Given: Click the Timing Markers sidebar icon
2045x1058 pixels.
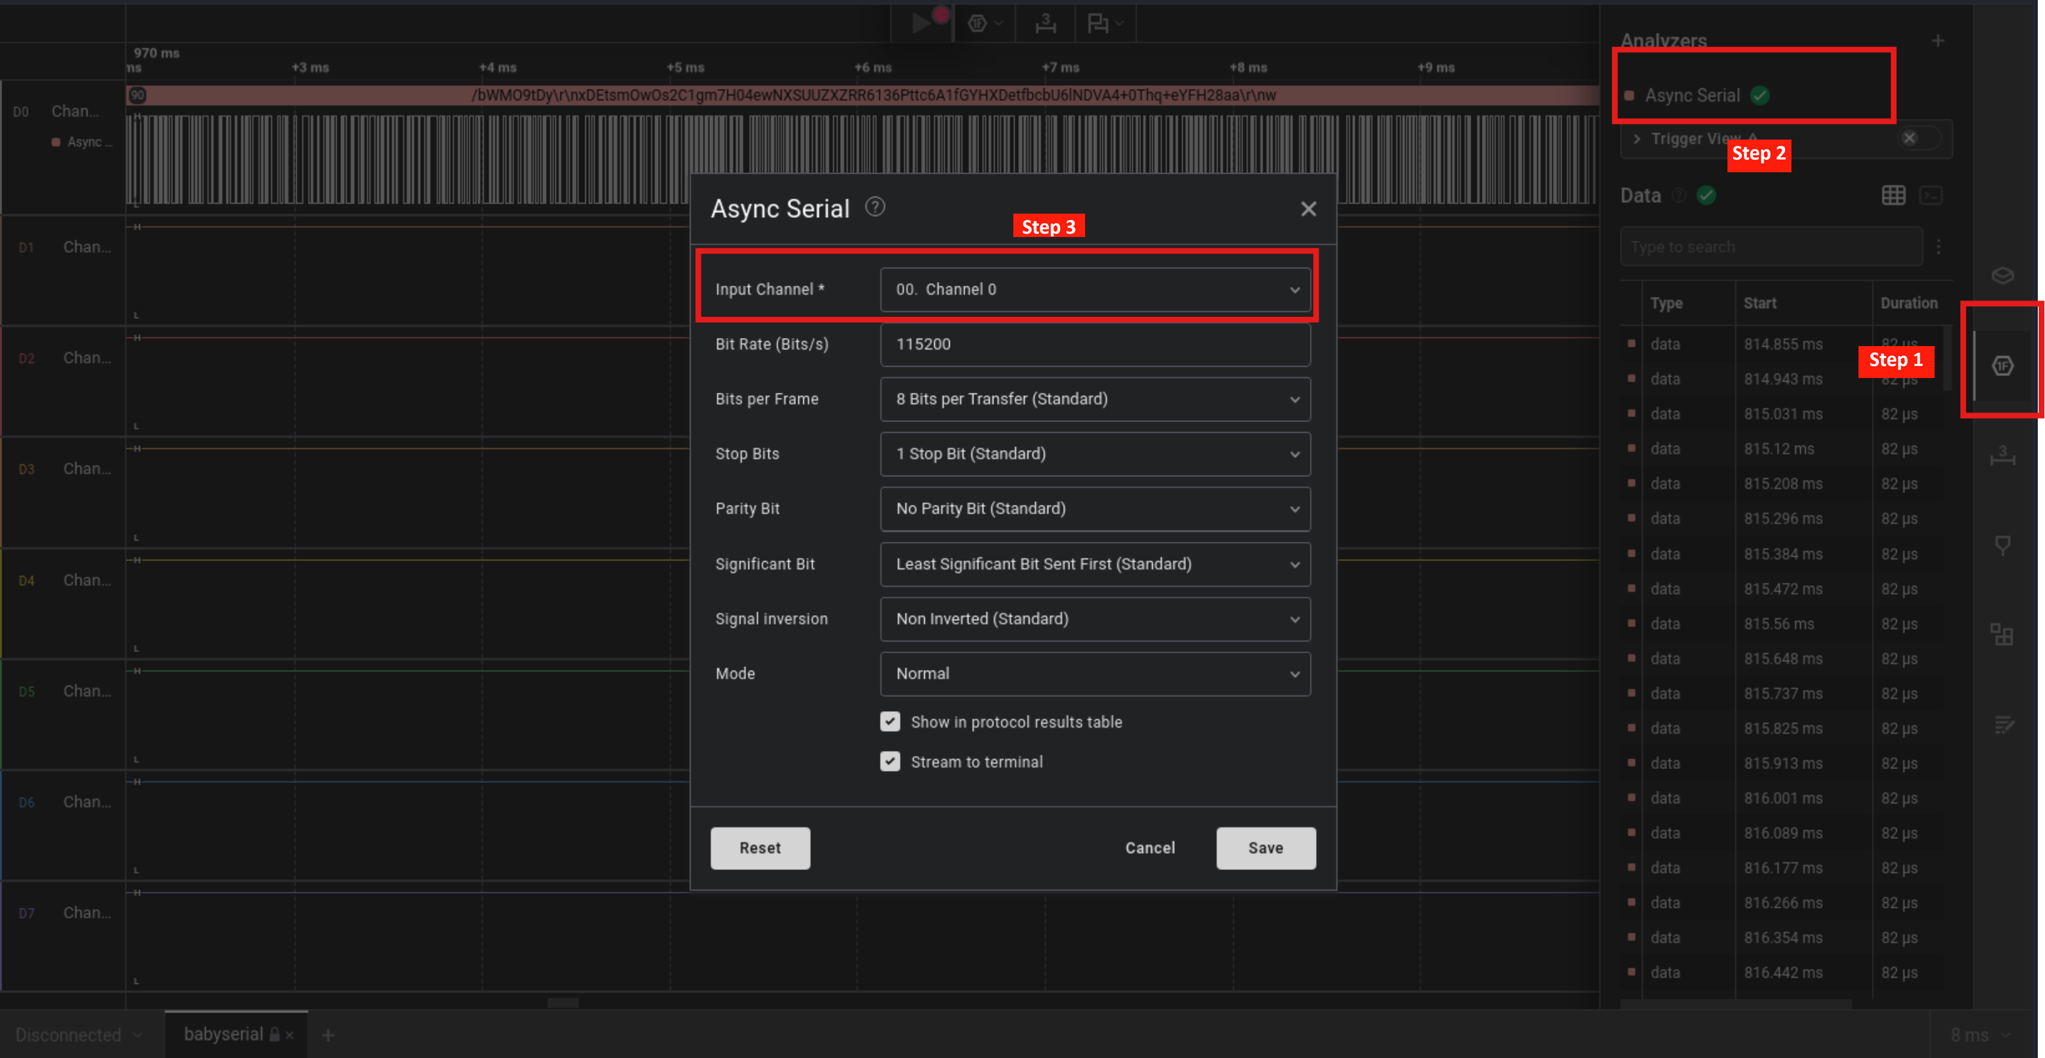Looking at the screenshot, I should click(x=2002, y=545).
